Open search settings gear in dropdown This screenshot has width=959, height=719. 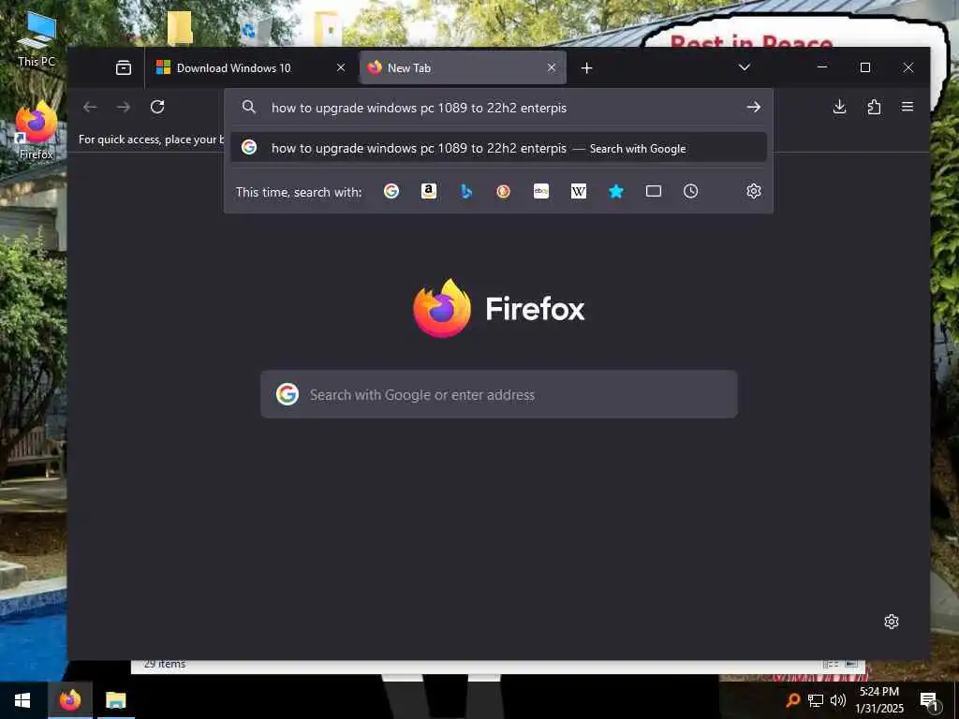[x=754, y=191]
